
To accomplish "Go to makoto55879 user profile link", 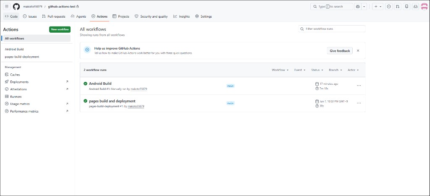I will click(33, 7).
